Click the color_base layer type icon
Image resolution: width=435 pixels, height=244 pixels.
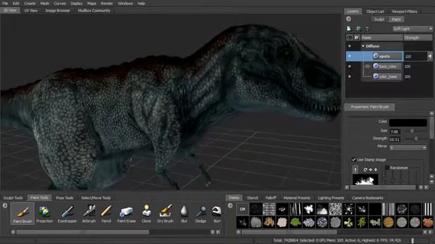(376, 76)
